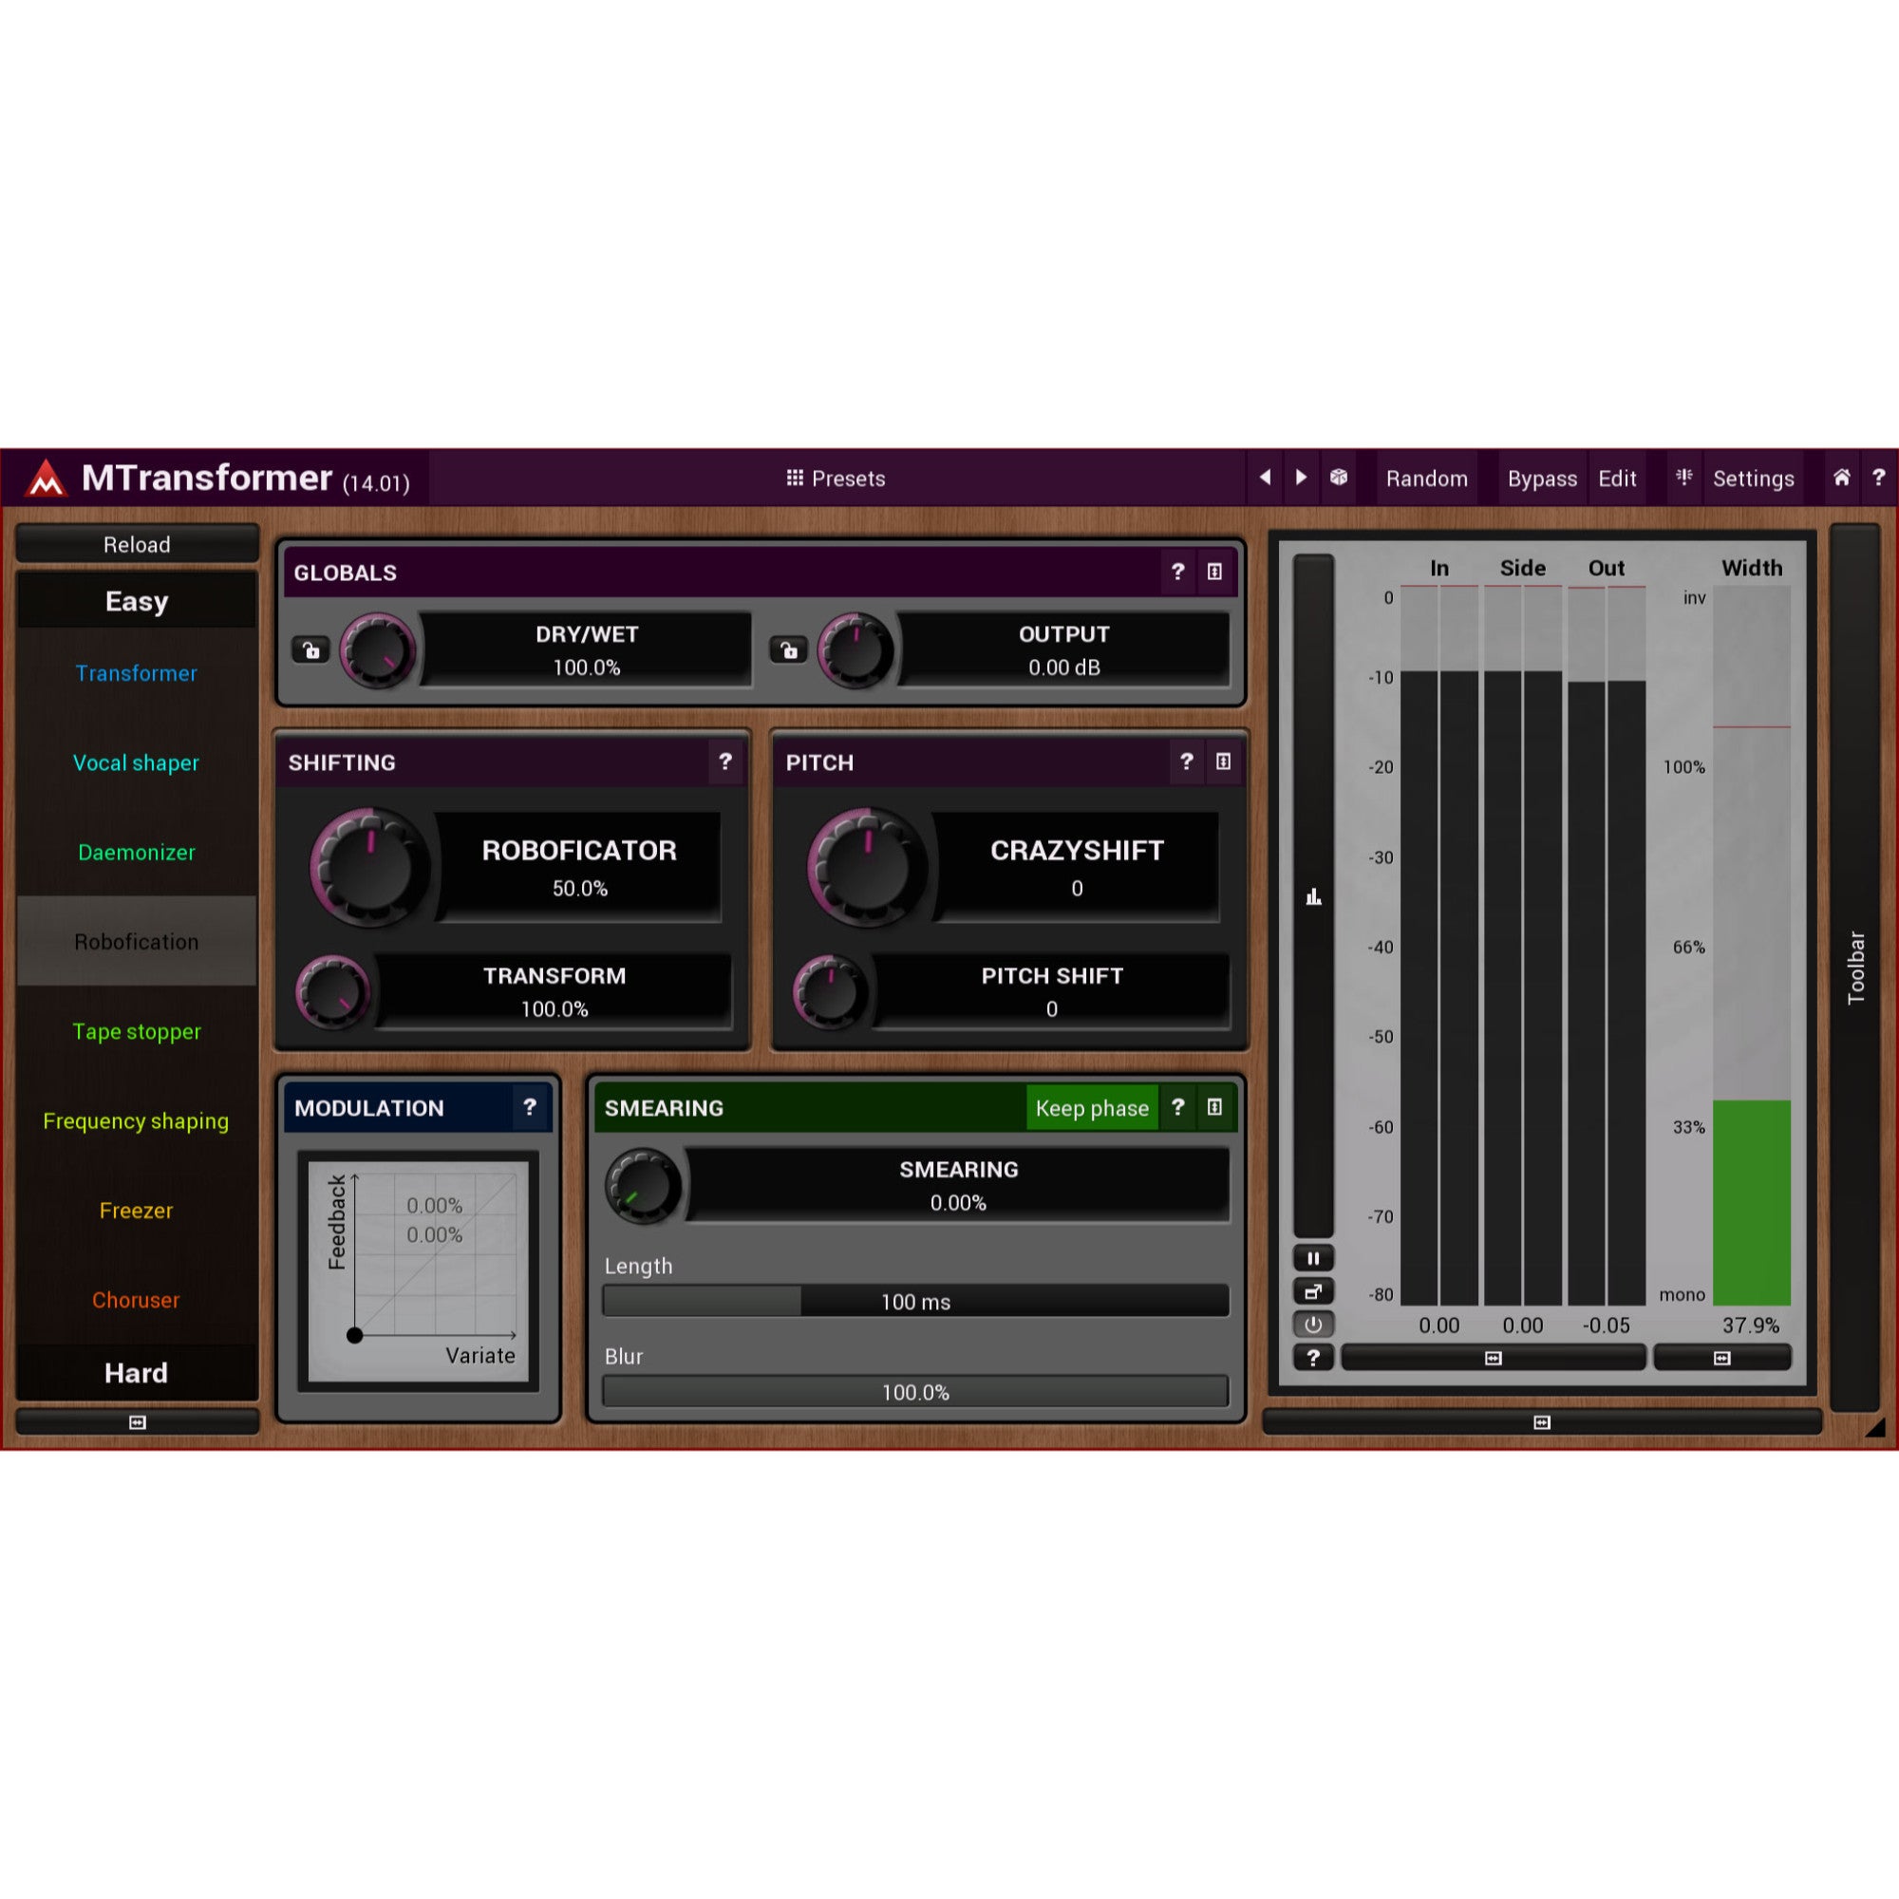Toggle the Dry/Wet lock icon
The width and height of the screenshot is (1899, 1899).
click(x=311, y=649)
